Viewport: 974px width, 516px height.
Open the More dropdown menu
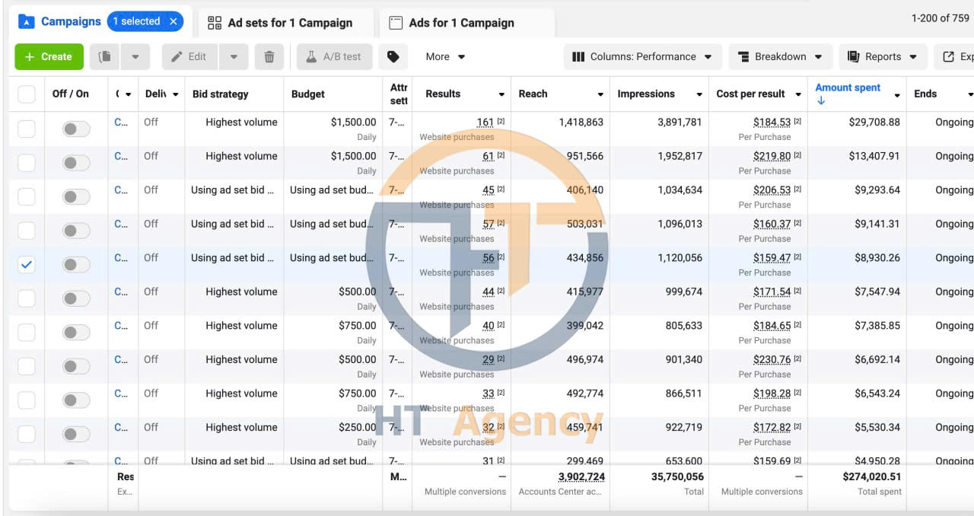click(x=445, y=56)
